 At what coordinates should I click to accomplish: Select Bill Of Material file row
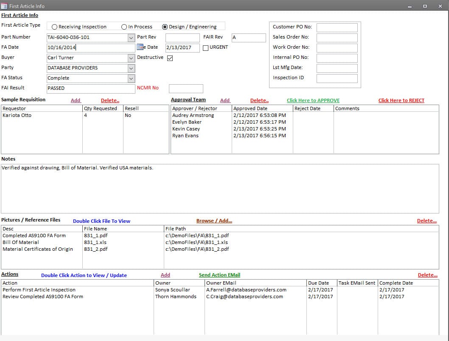220,242
